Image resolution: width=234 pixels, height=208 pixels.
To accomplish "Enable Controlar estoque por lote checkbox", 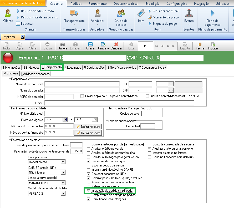I will tap(89, 144).
